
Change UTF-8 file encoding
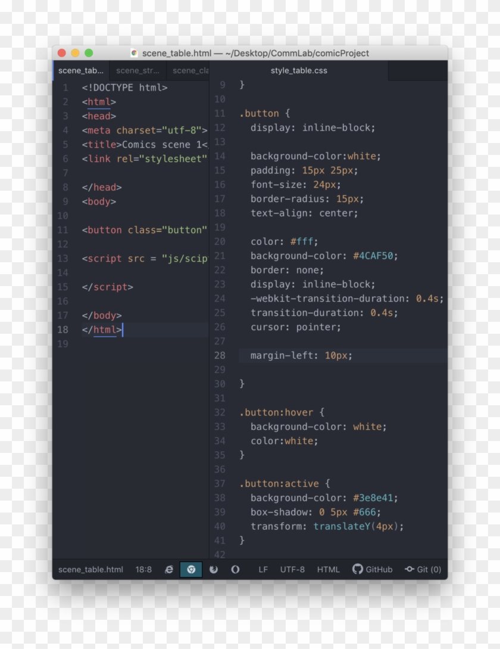tap(292, 569)
